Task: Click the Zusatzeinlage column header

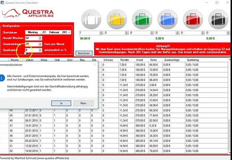Action: tap(172, 60)
